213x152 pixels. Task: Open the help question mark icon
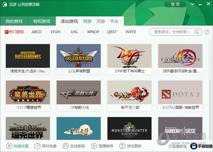click(207, 32)
